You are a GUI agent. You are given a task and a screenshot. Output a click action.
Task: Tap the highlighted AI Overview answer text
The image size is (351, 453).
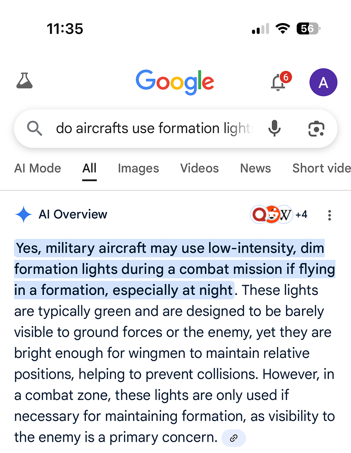tap(174, 269)
